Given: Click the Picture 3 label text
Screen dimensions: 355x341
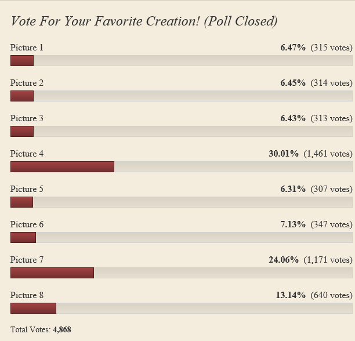Looking at the screenshot, I should point(27,118).
